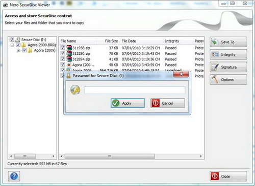
Task: Sort by the File Size column header
Action: click(111, 41)
